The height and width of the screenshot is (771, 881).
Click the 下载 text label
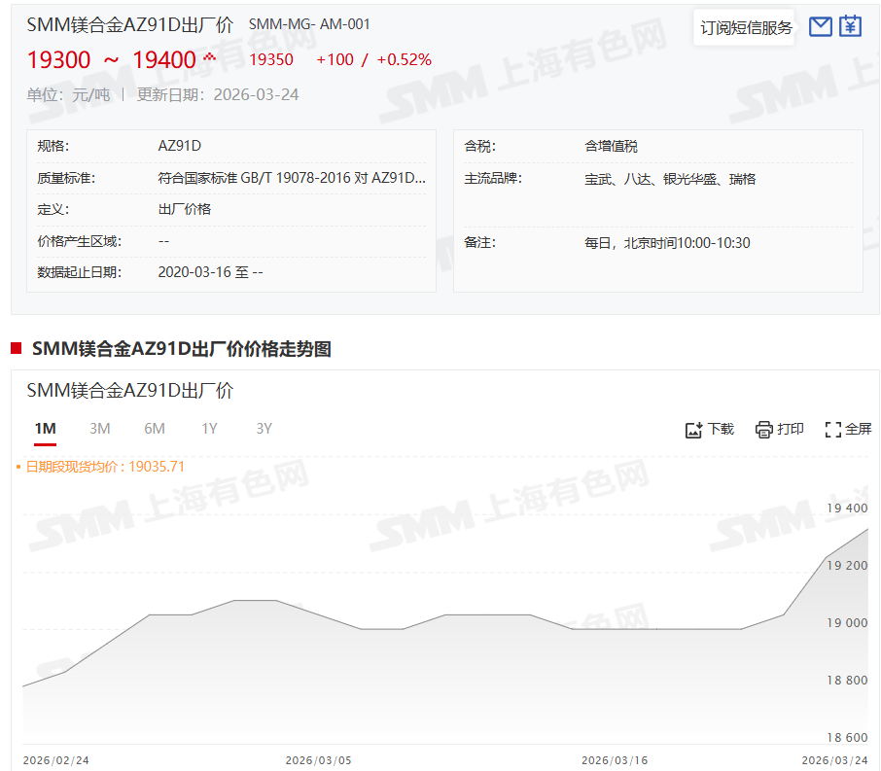(x=721, y=430)
